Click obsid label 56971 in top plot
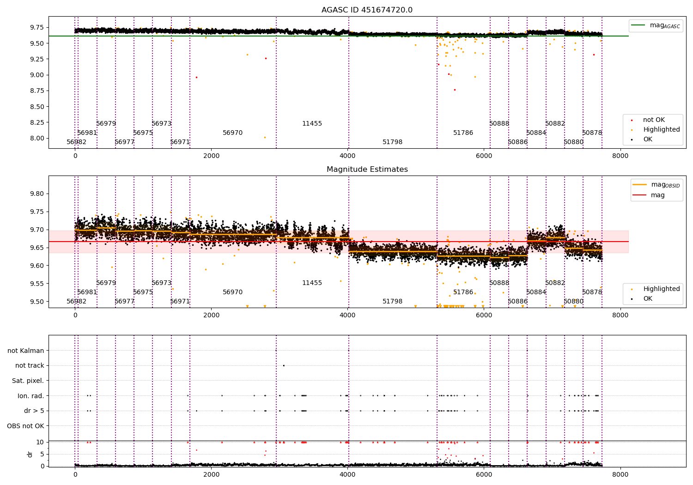Image resolution: width=693 pixels, height=485 pixels. 180,142
